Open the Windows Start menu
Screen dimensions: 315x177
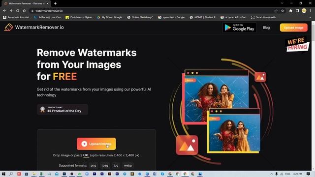(3, 174)
